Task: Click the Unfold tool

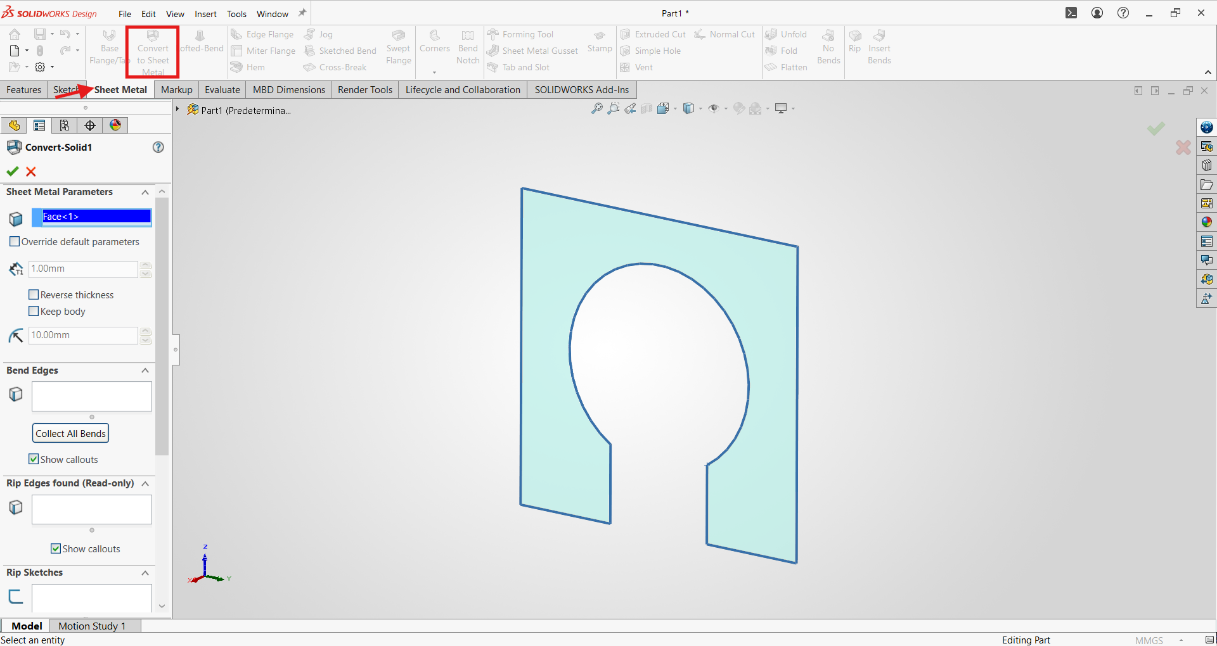Action: pos(786,34)
